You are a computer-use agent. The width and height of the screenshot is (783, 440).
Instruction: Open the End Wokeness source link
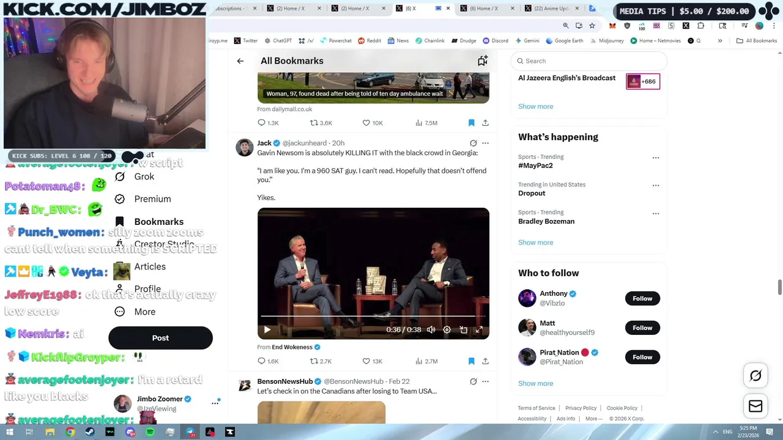click(x=296, y=347)
